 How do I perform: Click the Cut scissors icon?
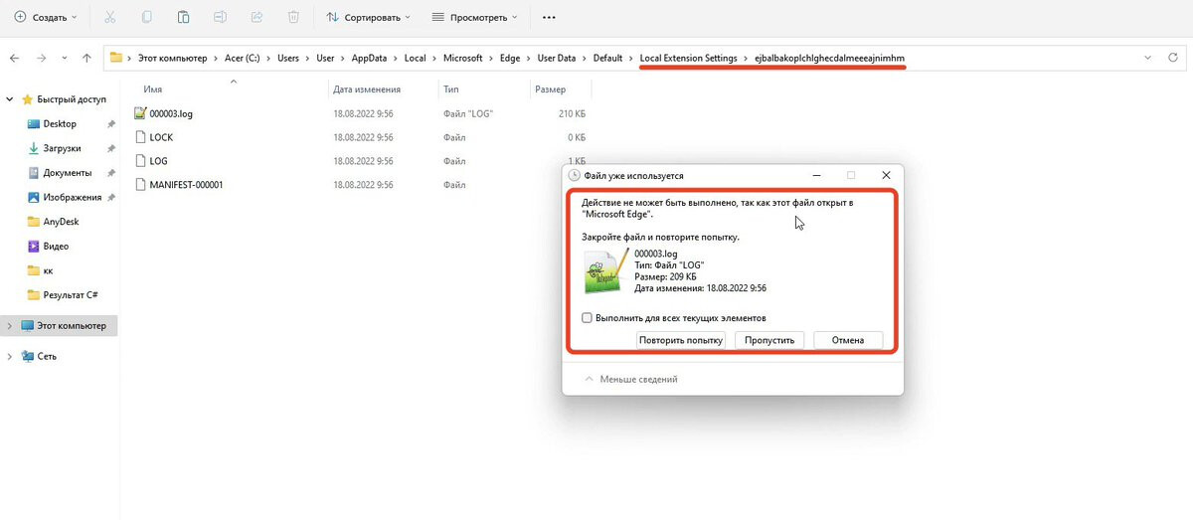pos(110,17)
